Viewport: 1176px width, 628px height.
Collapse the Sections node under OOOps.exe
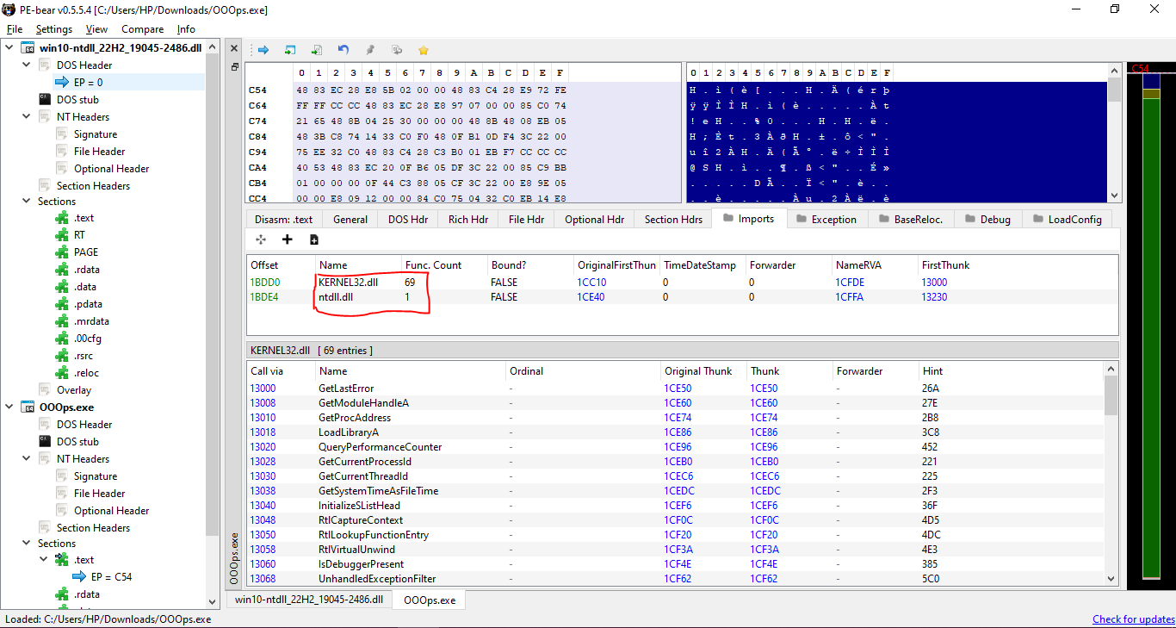(27, 543)
